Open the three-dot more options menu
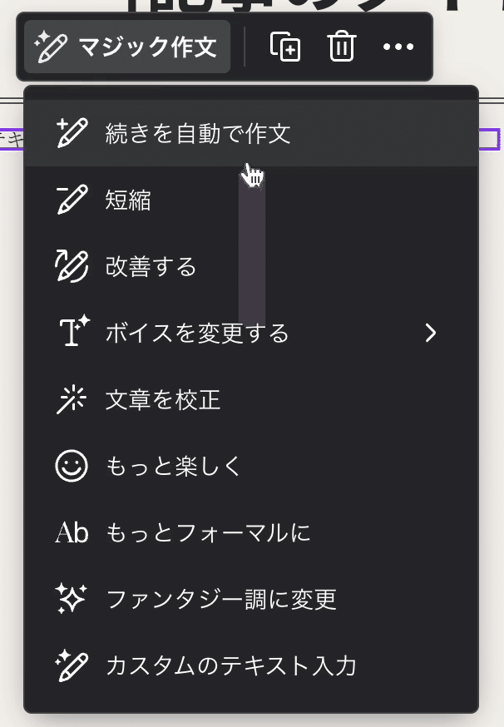 398,47
